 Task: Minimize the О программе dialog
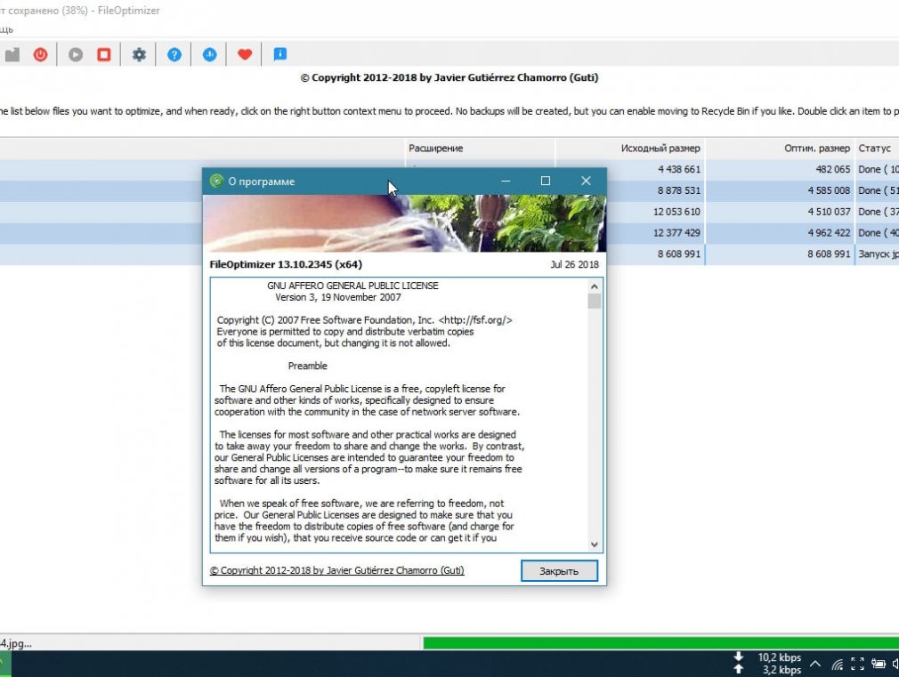tap(506, 181)
